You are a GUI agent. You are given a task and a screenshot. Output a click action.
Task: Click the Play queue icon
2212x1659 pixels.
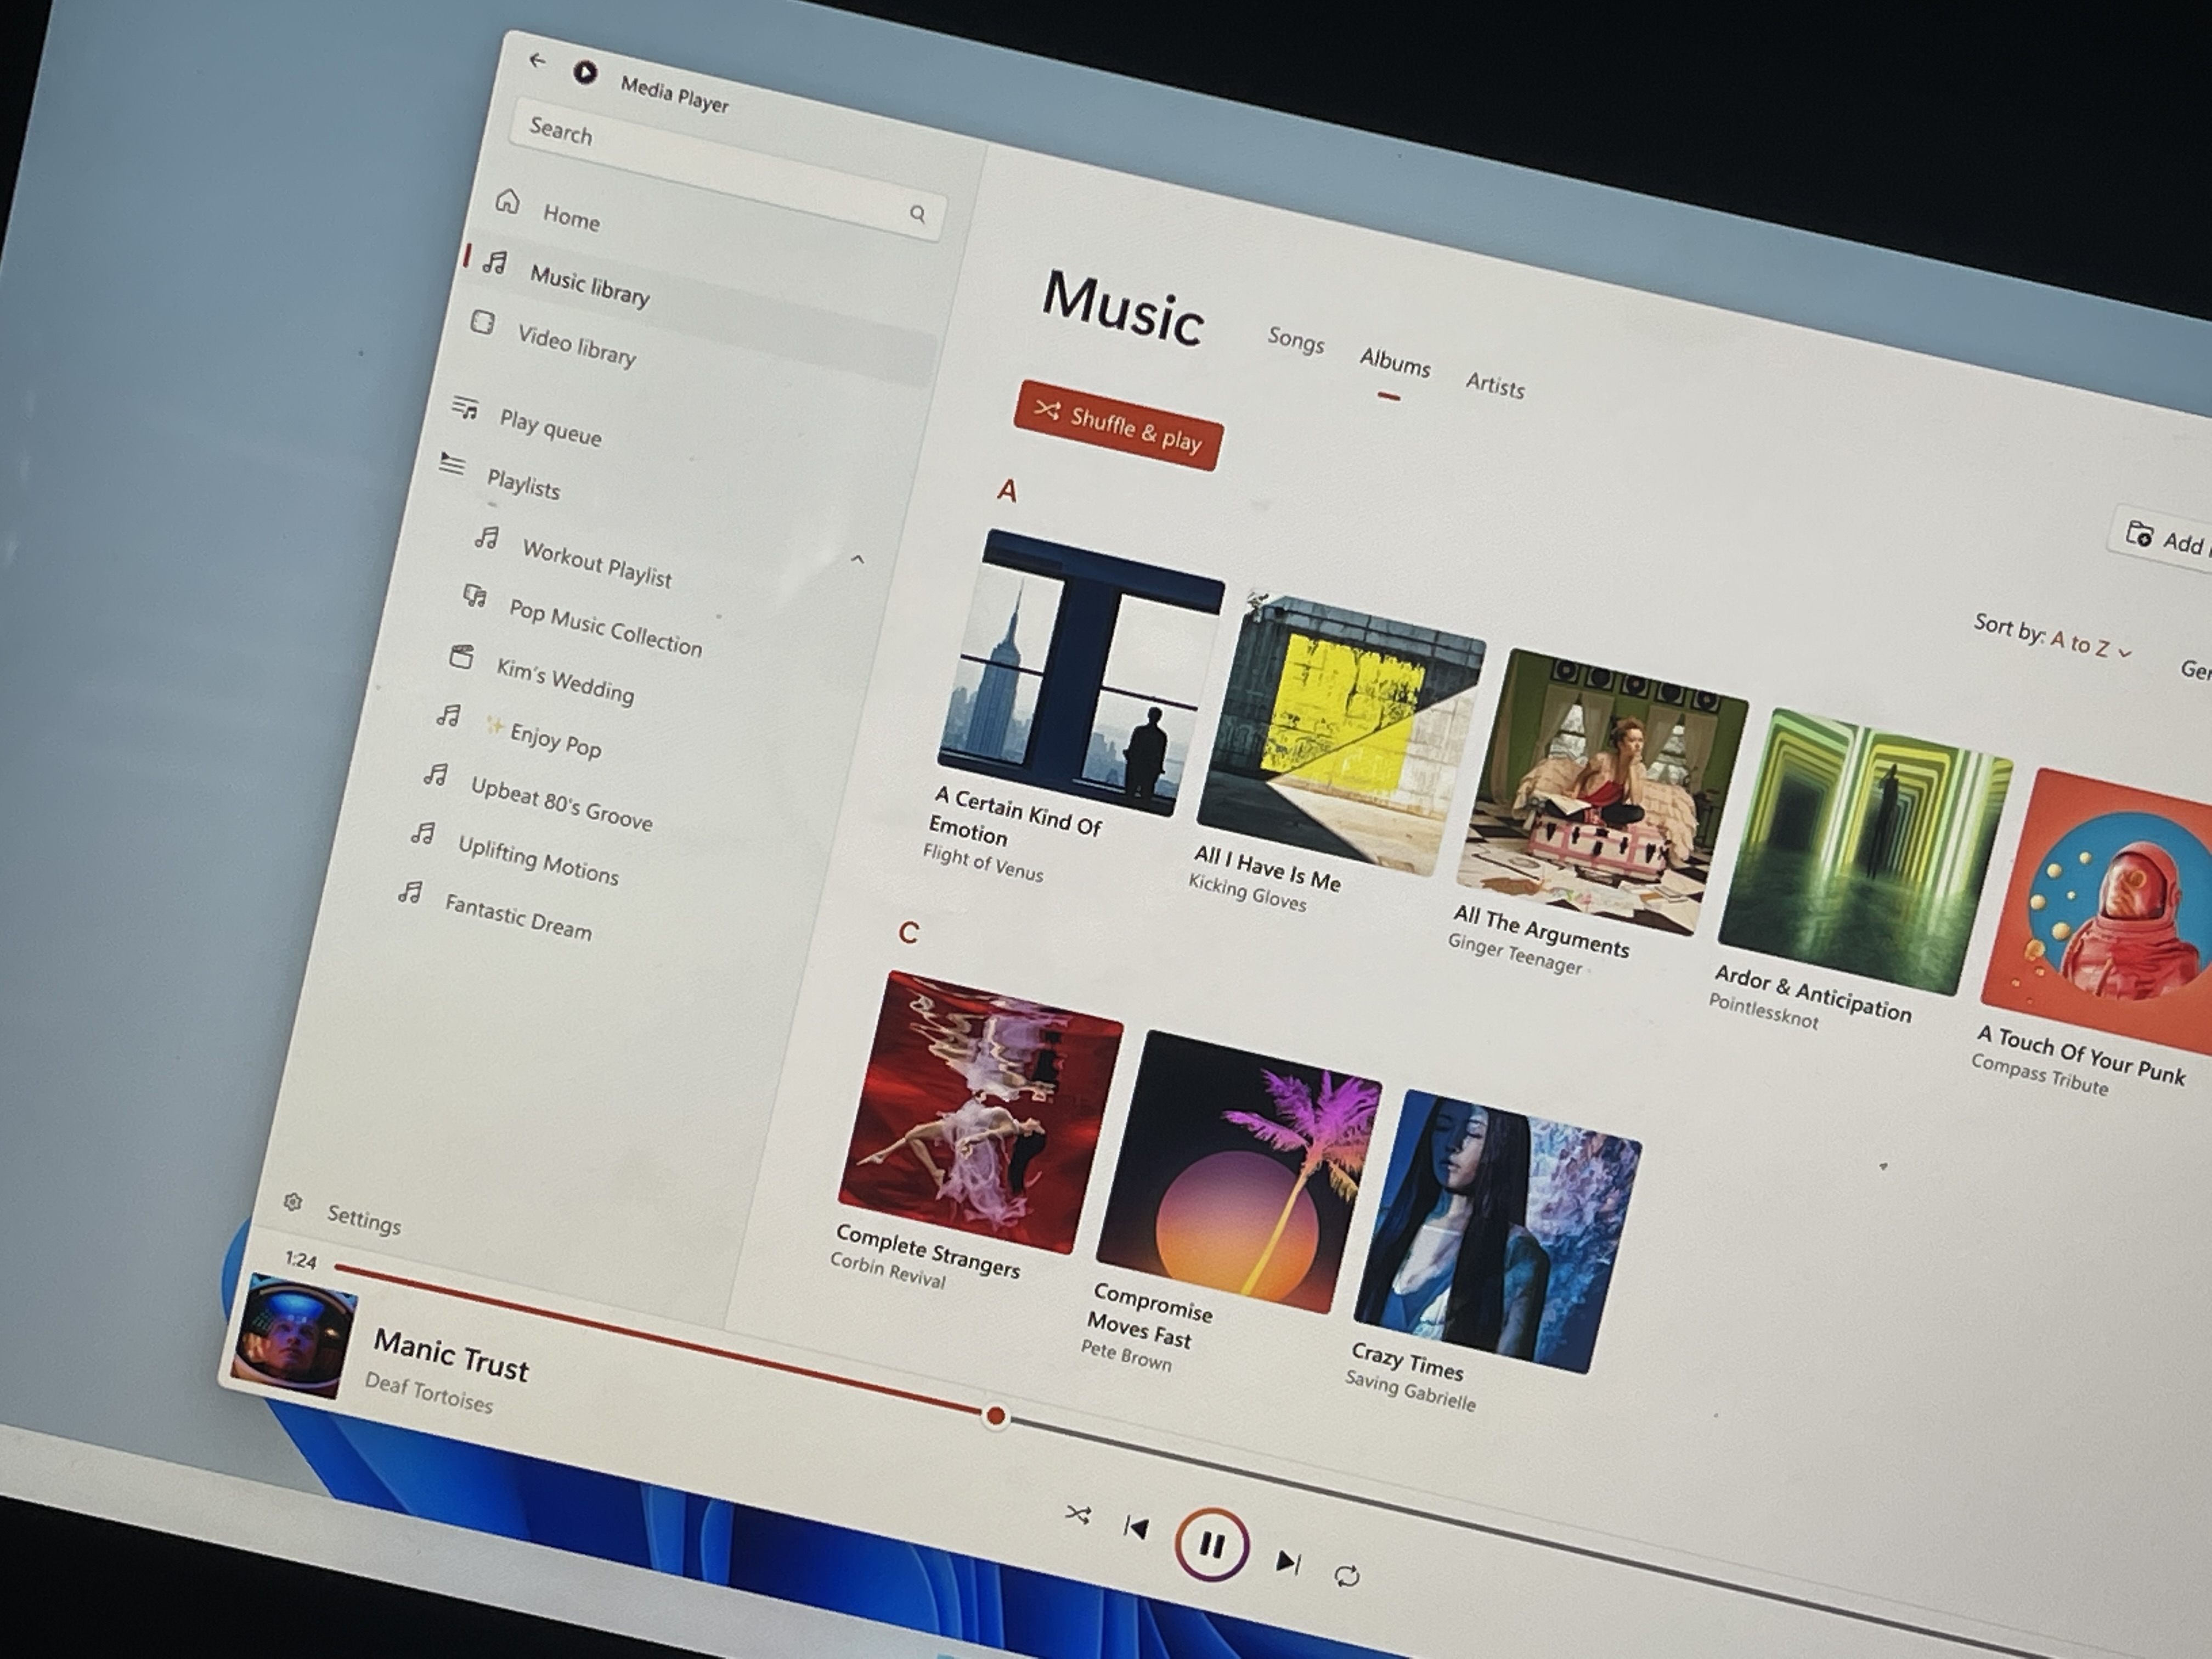click(465, 407)
